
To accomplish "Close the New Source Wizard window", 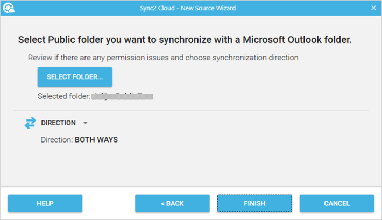I will coord(373,8).
